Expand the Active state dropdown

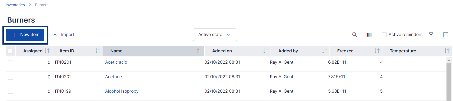tap(215, 35)
